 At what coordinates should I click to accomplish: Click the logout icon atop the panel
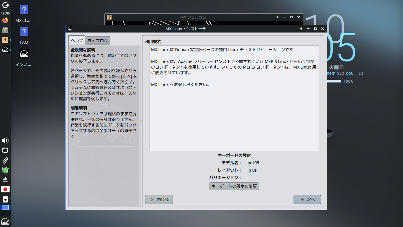[5, 5]
